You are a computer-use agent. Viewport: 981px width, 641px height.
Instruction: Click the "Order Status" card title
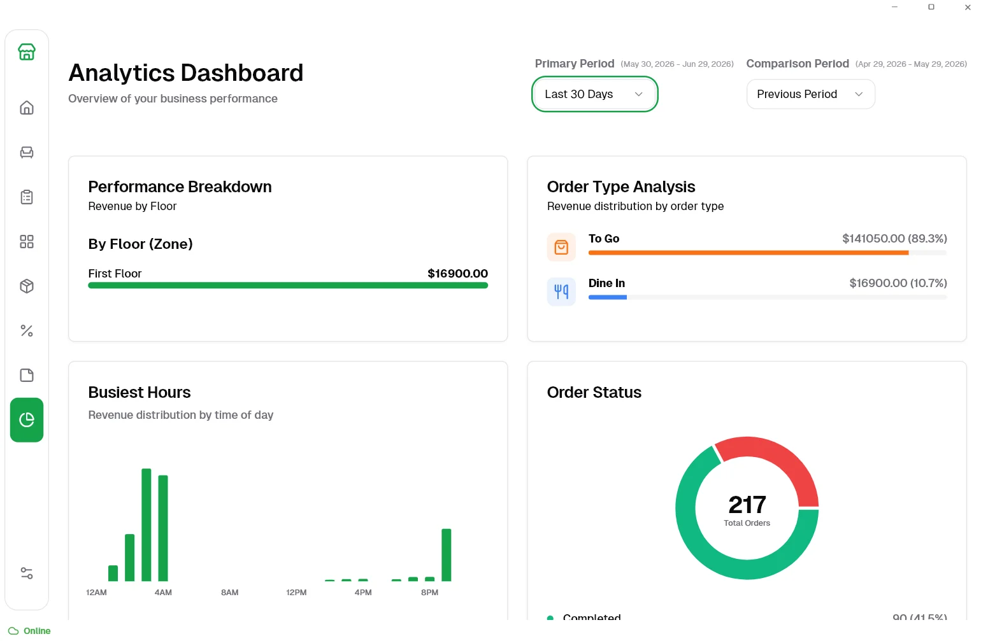[594, 392]
